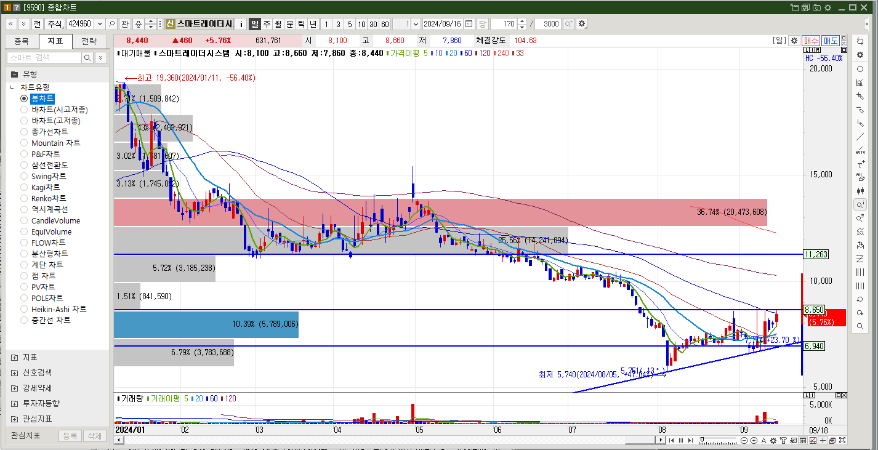Click the pause playback button below chart
Viewport: 878px width, 450px height.
pyautogui.click(x=680, y=440)
